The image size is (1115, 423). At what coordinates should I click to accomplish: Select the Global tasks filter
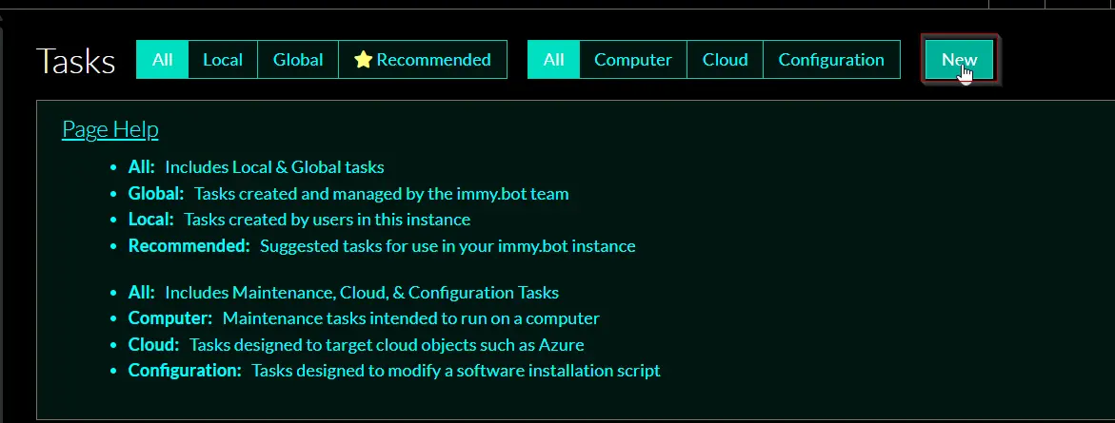coord(298,60)
